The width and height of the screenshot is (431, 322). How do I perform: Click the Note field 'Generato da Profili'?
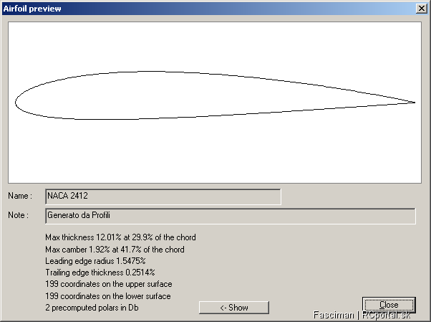(231, 216)
